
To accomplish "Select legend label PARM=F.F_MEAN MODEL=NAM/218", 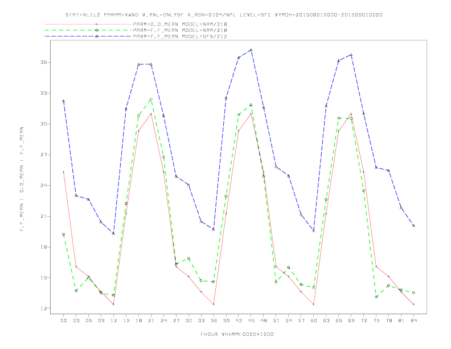I will tap(180, 30).
